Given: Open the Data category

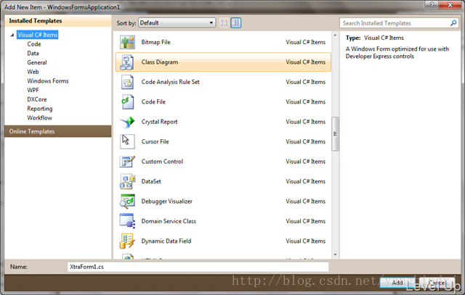Looking at the screenshot, I should click(33, 53).
